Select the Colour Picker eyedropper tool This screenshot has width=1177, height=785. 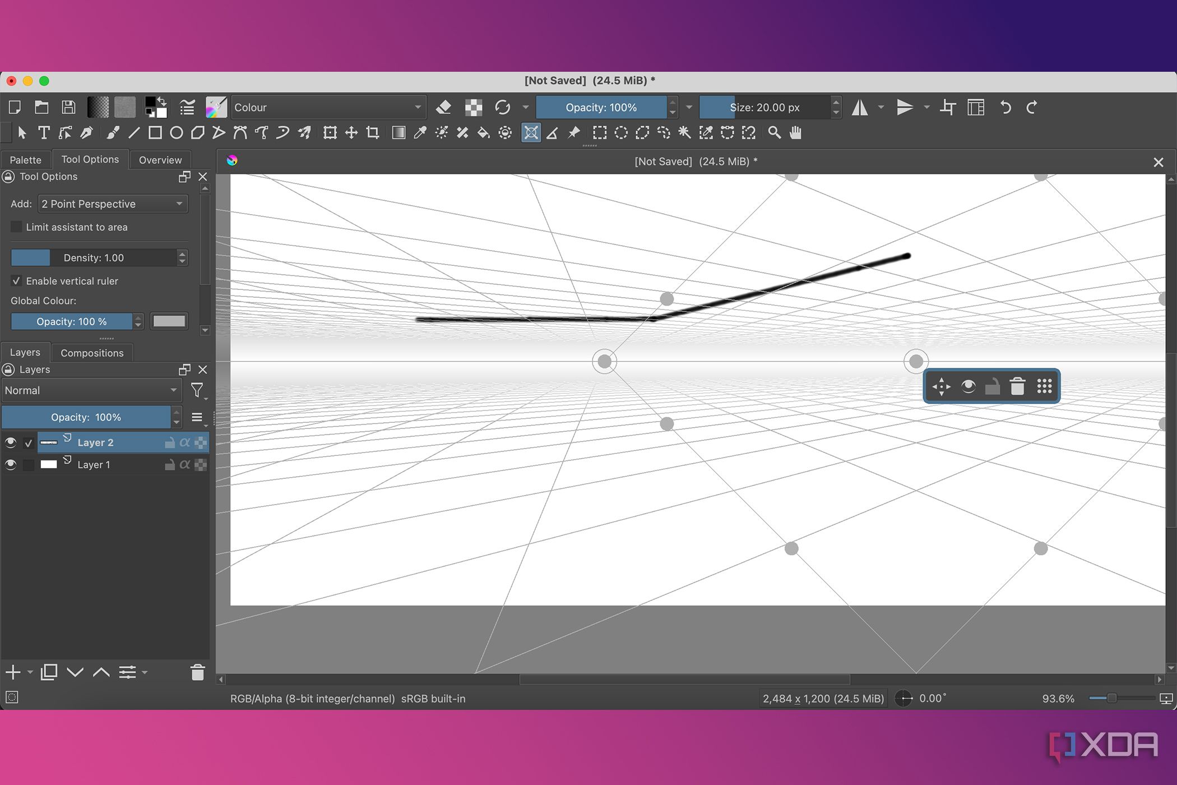420,133
